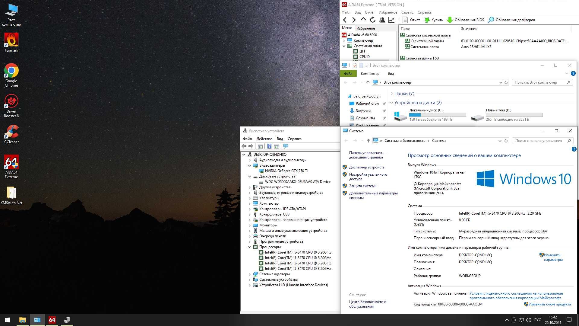Click AIDA64 taskbar icon

(52, 320)
